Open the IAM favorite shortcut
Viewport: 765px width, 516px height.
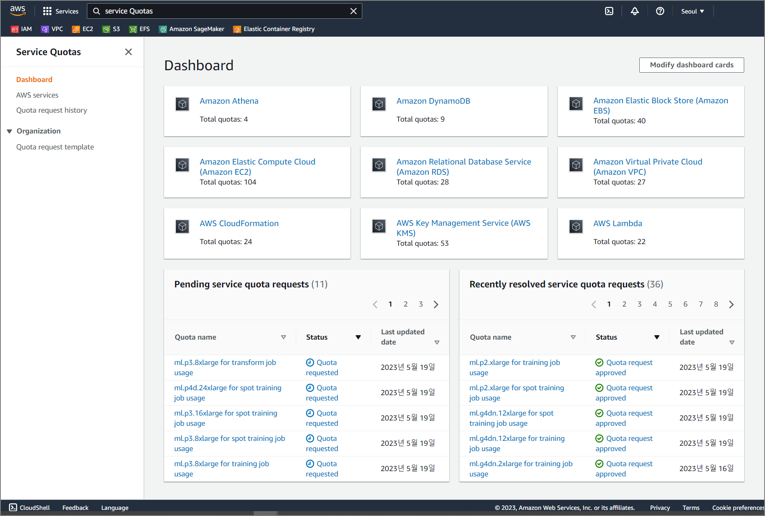22,29
